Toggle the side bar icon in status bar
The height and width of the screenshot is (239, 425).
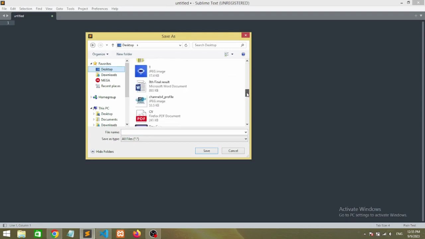(x=5, y=225)
